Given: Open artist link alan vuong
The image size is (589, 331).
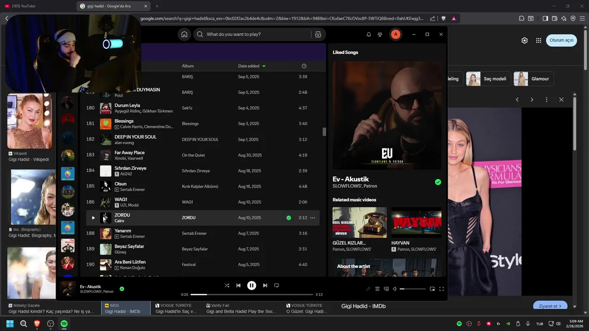Looking at the screenshot, I should pos(124,143).
